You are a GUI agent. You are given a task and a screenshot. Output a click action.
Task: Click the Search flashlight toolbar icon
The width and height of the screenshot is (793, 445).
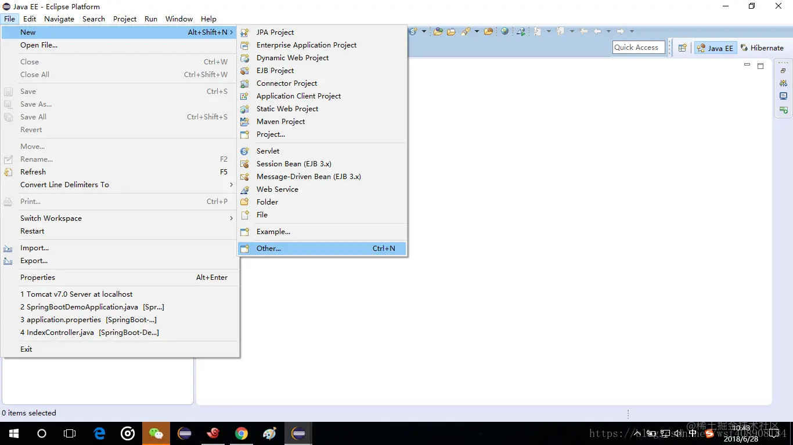click(466, 31)
